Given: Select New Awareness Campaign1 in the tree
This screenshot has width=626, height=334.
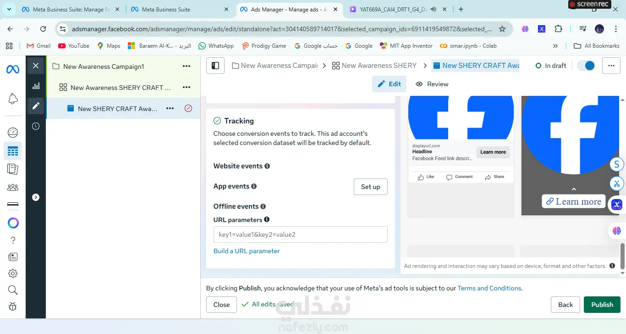Looking at the screenshot, I should pyautogui.click(x=123, y=67).
